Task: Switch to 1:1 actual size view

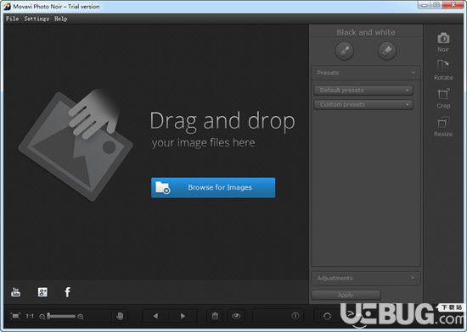Action: click(30, 316)
